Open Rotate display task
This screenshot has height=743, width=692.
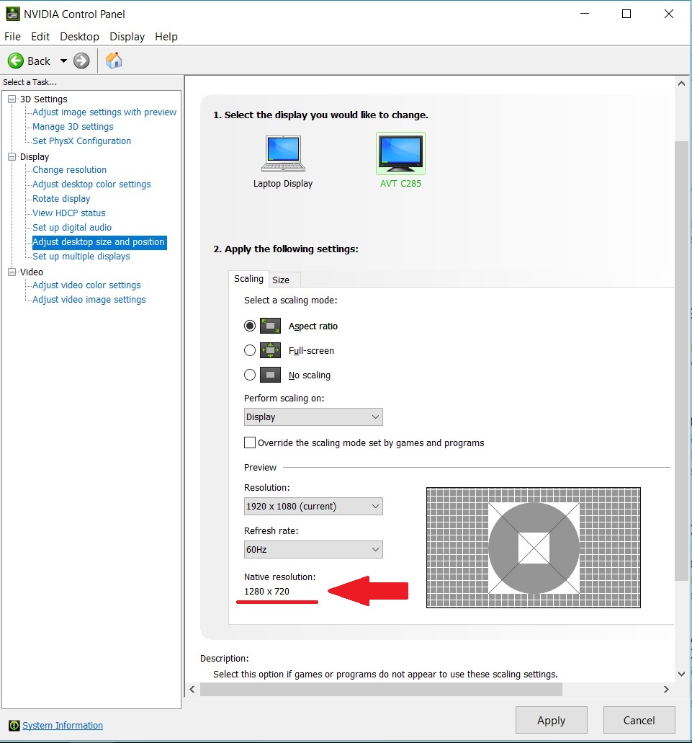(61, 199)
